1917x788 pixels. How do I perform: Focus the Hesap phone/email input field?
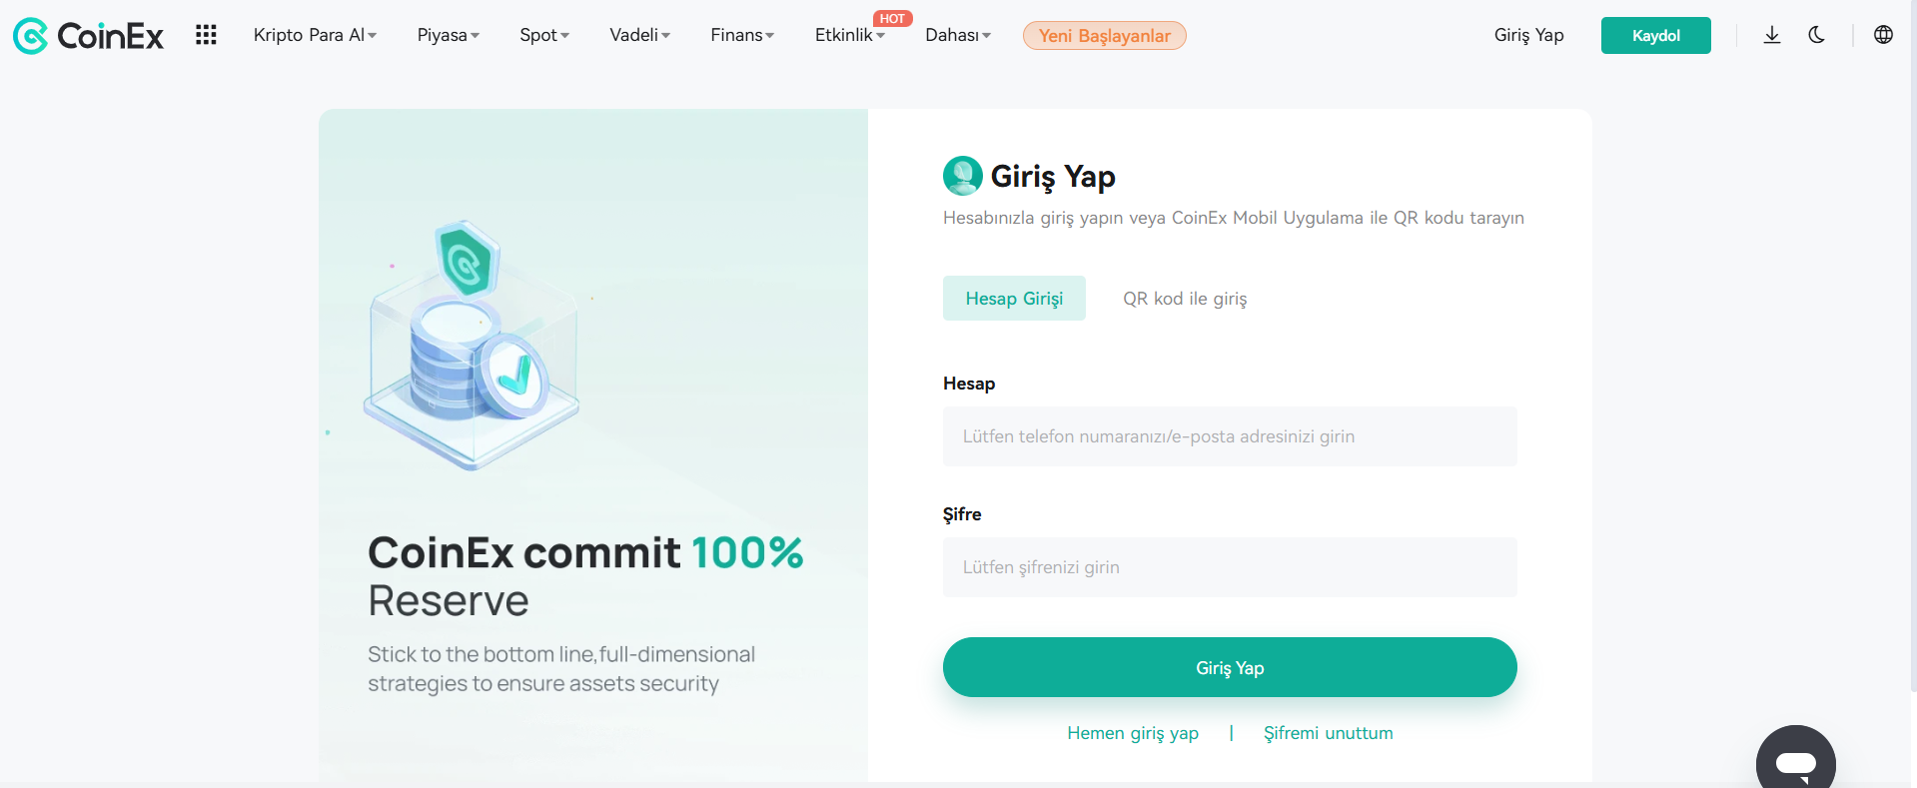point(1230,436)
